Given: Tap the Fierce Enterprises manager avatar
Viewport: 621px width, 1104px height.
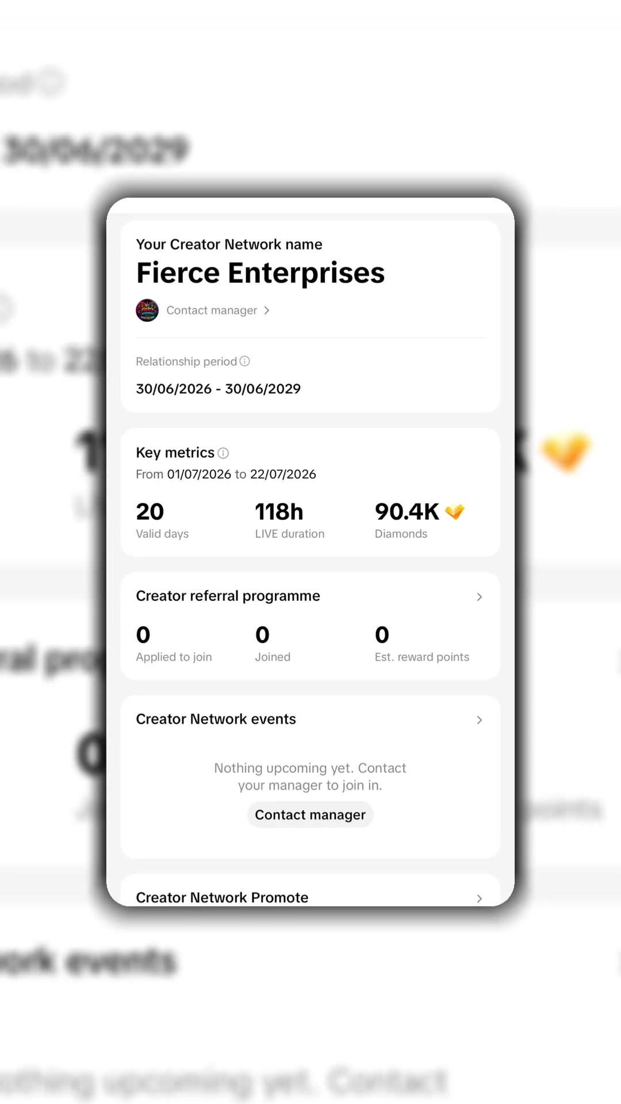Looking at the screenshot, I should (x=147, y=310).
